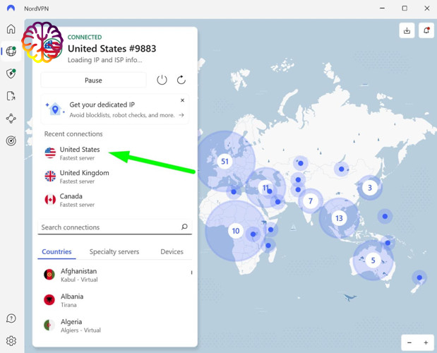The width and height of the screenshot is (437, 353).
Task: Select the Europe cluster showing 51
Action: pos(225,161)
